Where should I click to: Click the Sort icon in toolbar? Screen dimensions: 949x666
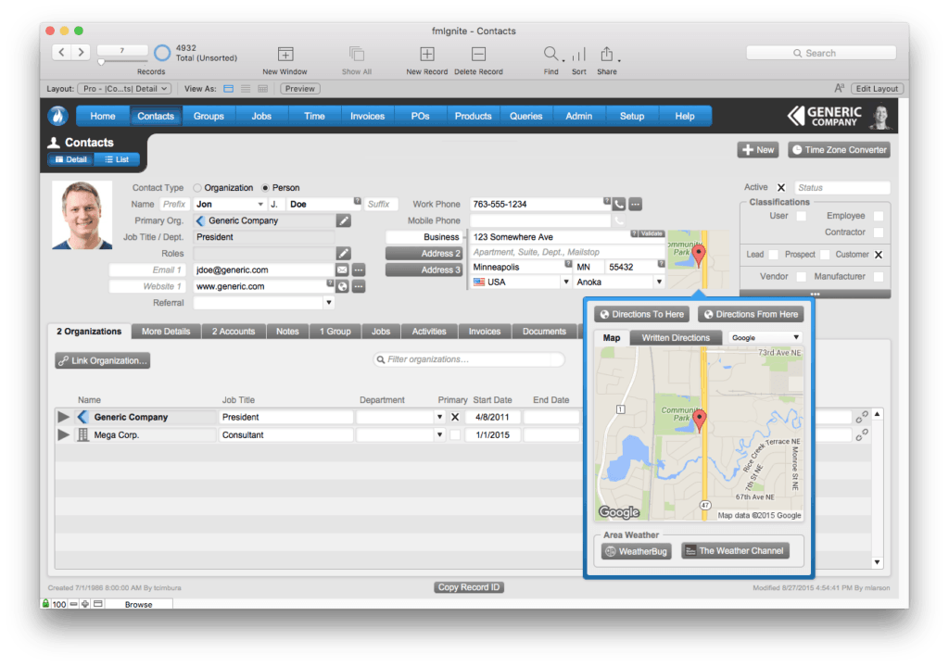[x=578, y=56]
